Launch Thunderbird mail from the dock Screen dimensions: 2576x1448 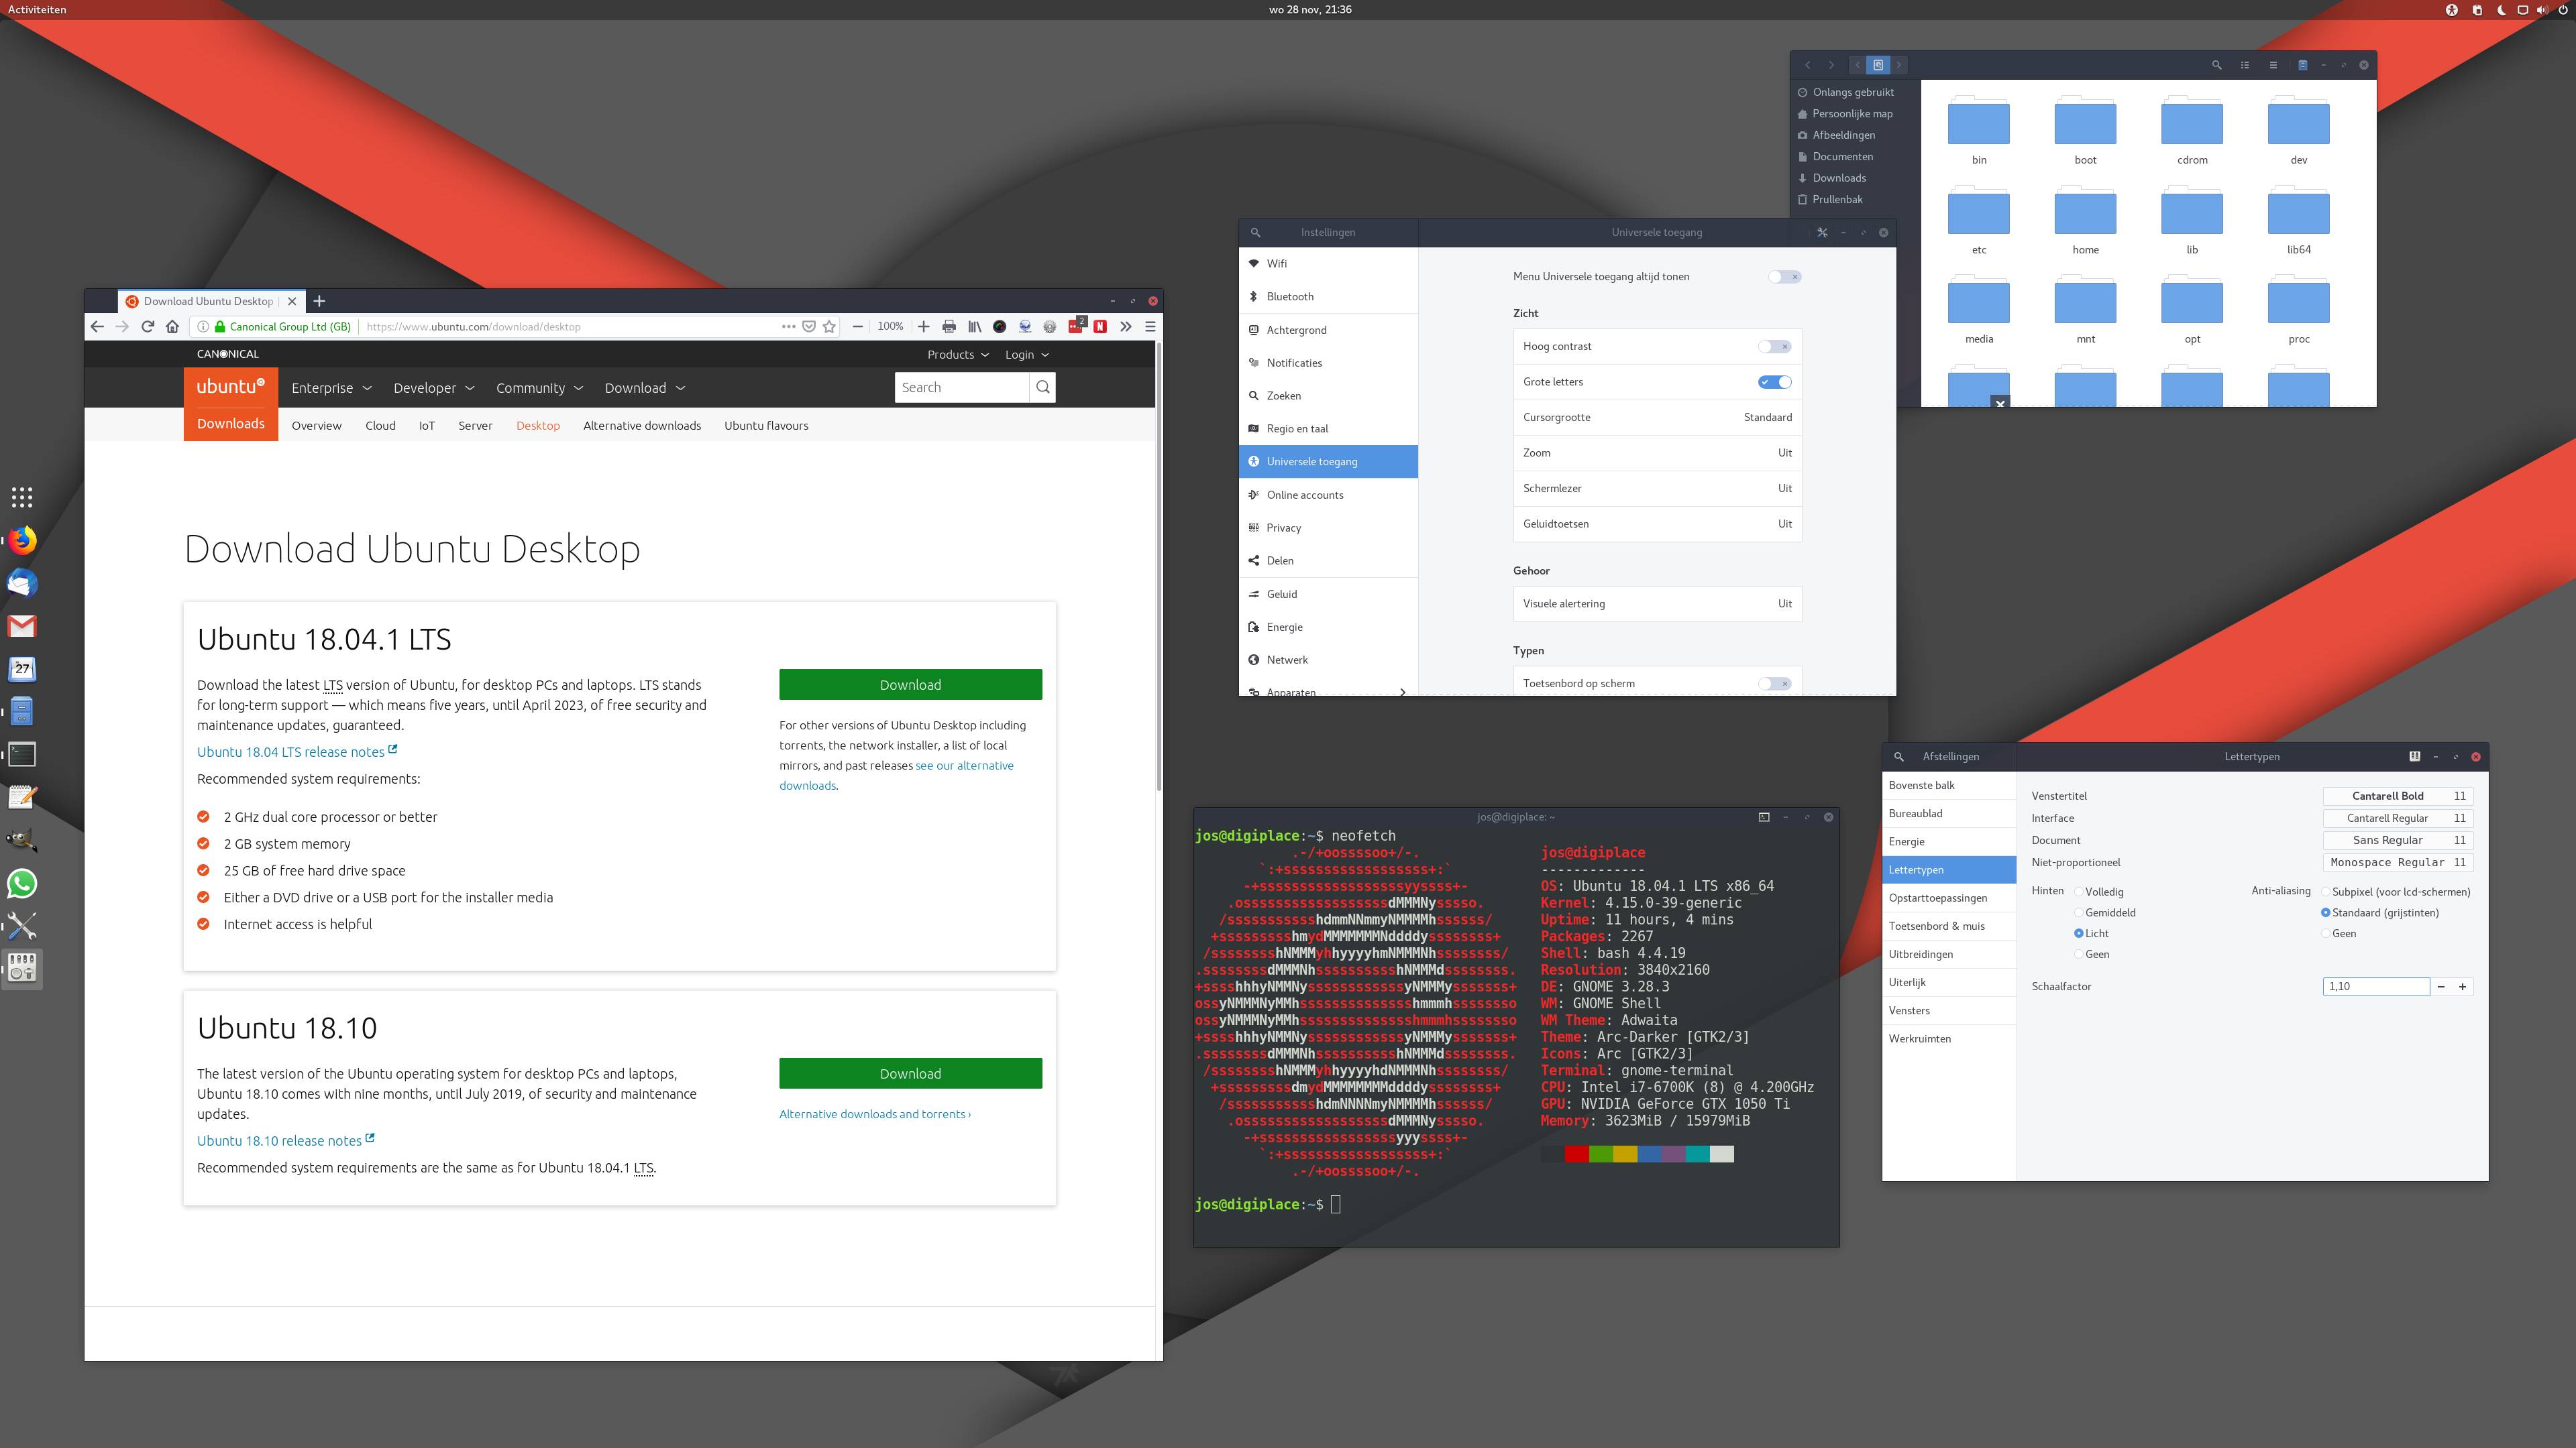pos(22,584)
